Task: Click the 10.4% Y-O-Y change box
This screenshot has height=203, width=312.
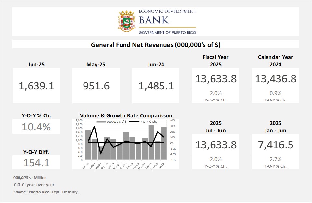Action: coord(36,126)
